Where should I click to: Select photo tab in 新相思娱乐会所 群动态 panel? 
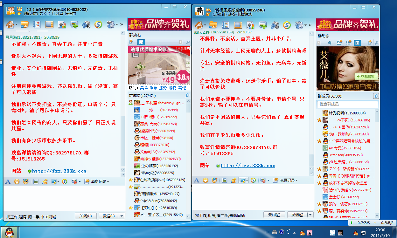(x=339, y=43)
